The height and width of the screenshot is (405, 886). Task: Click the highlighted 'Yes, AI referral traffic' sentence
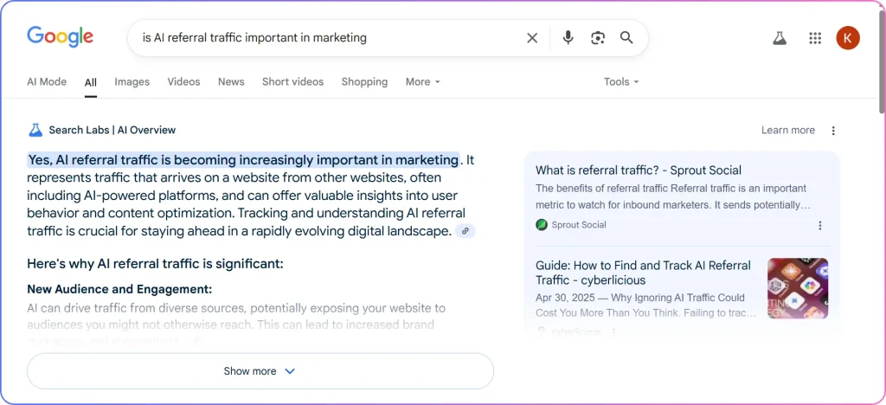click(x=243, y=160)
